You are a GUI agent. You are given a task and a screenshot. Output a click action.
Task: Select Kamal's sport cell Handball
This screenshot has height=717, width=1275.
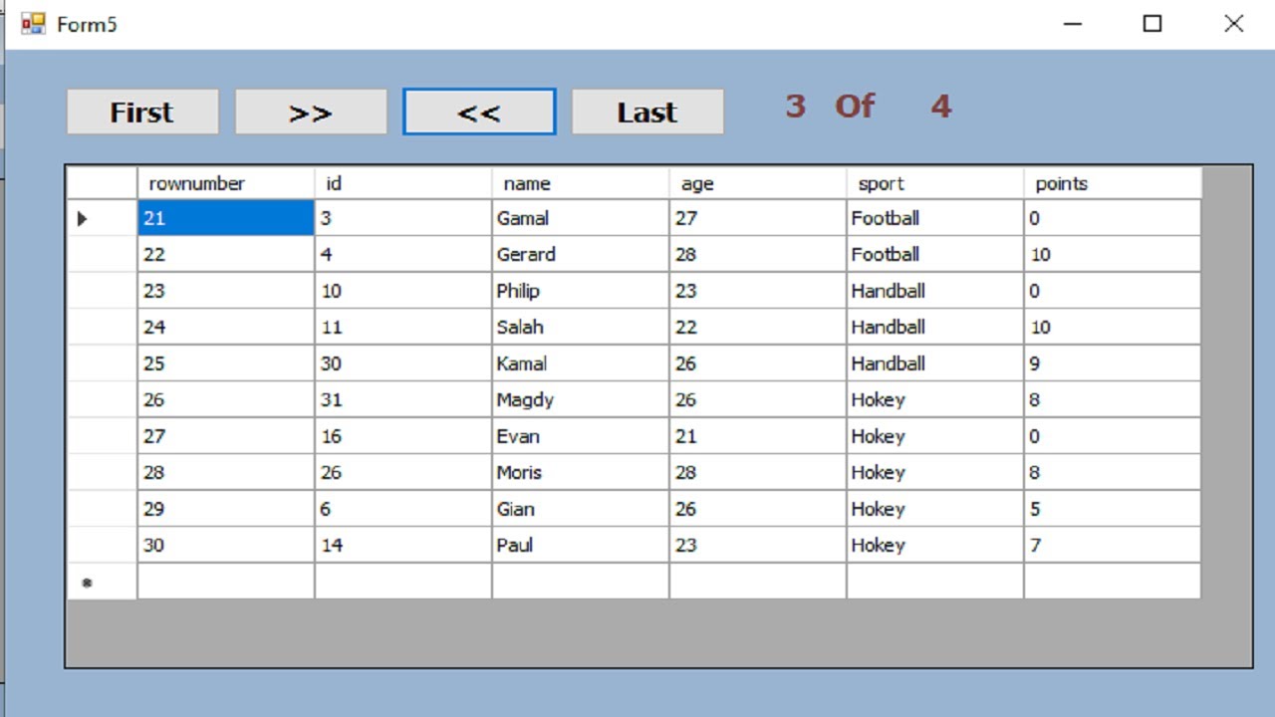pos(935,363)
